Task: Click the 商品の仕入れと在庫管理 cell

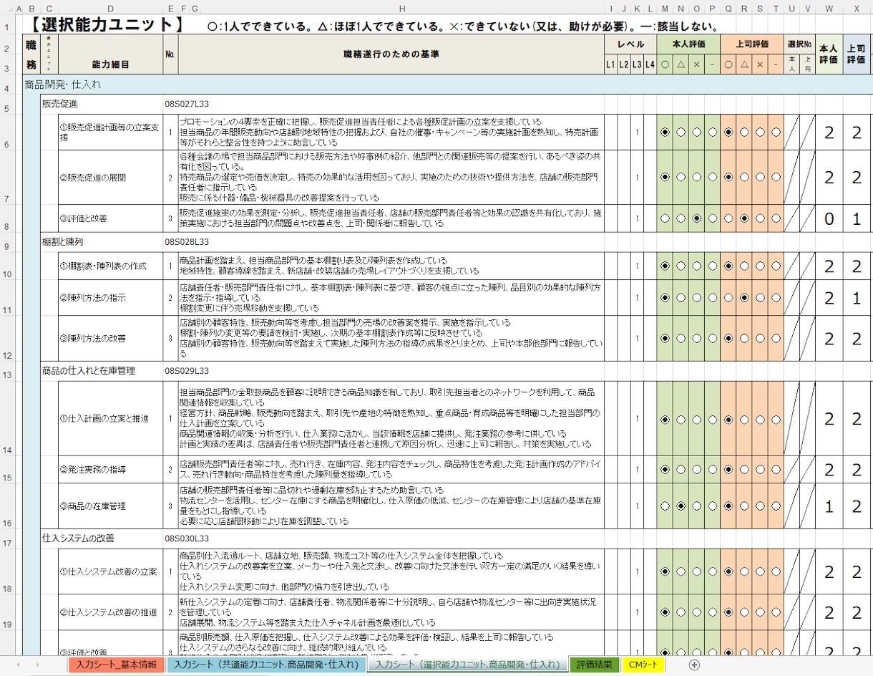Action: point(89,371)
